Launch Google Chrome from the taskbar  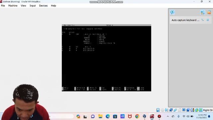click(x=137, y=116)
